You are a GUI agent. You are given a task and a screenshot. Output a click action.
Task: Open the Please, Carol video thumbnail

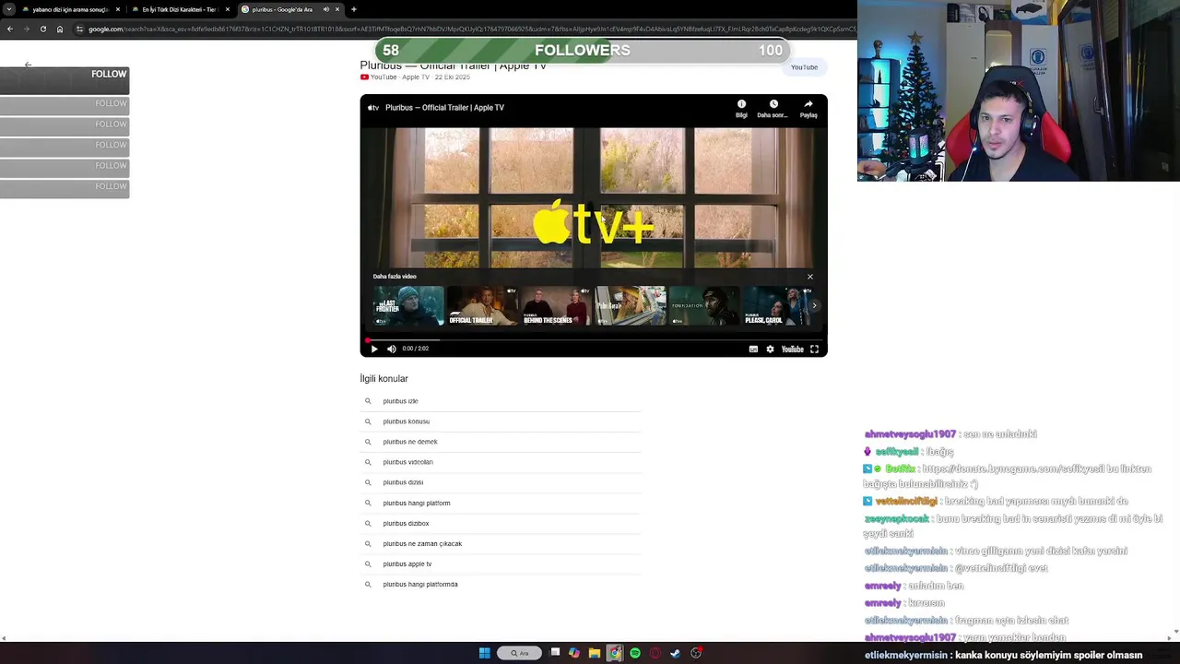[x=777, y=306]
